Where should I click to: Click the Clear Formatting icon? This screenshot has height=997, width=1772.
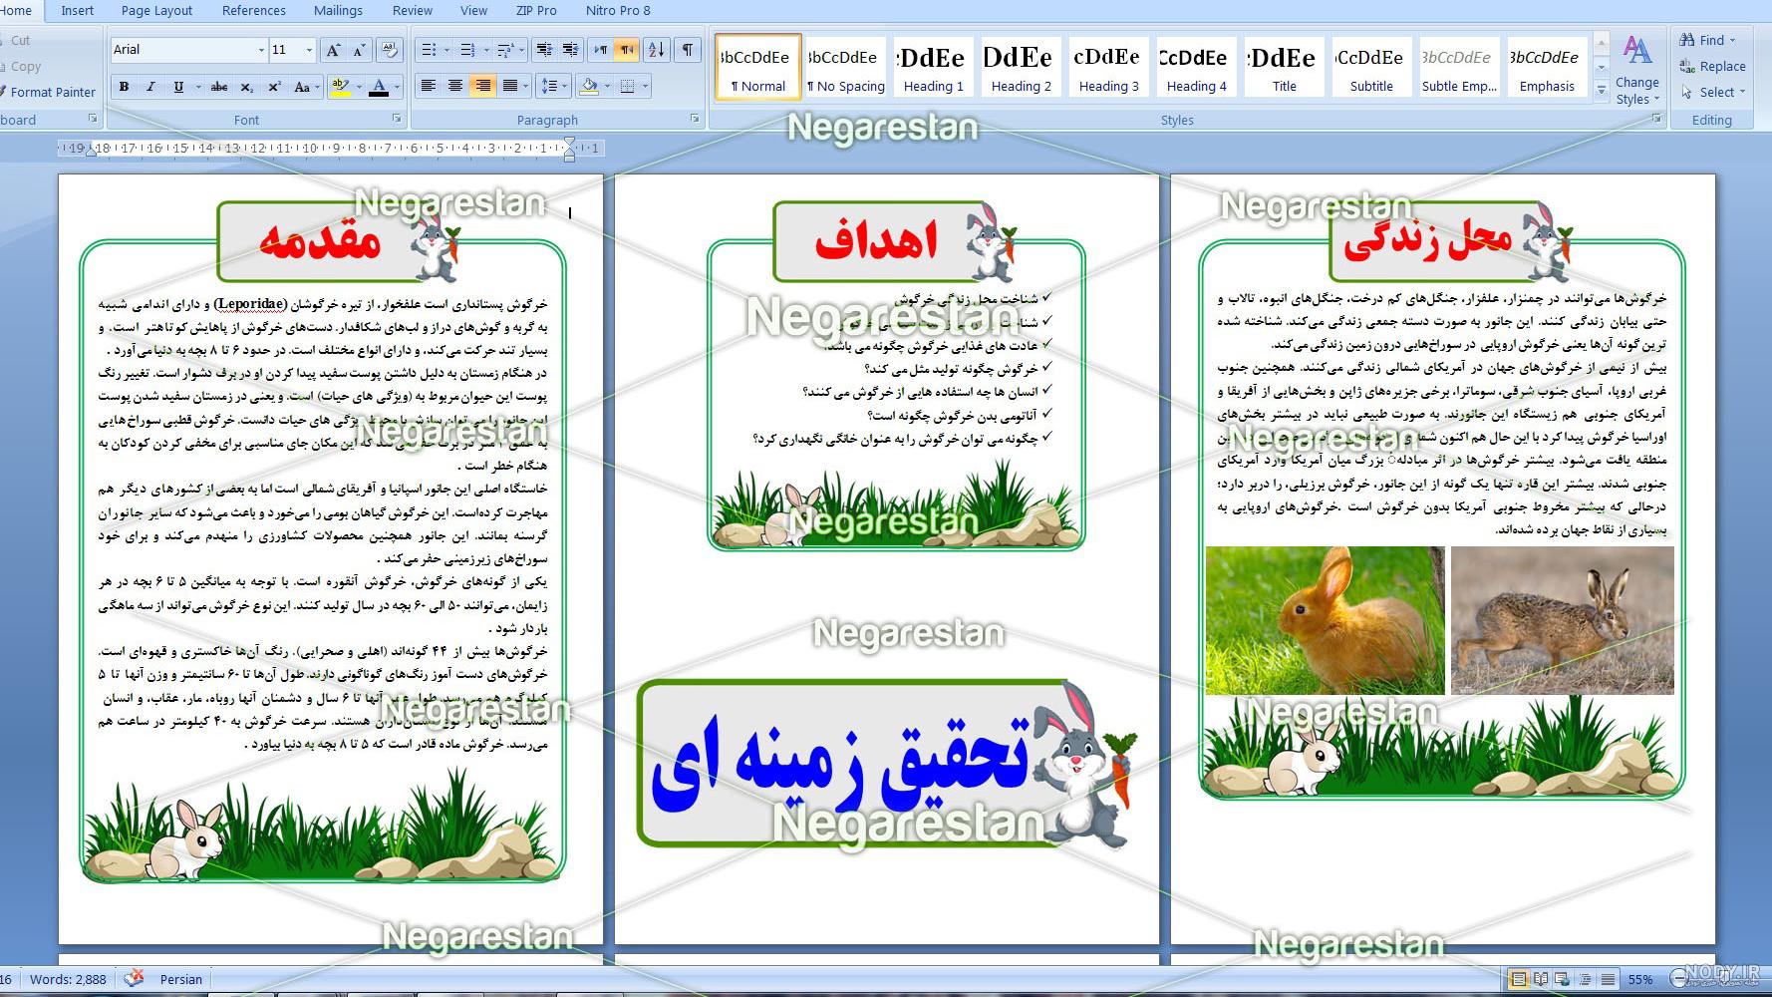tap(390, 50)
